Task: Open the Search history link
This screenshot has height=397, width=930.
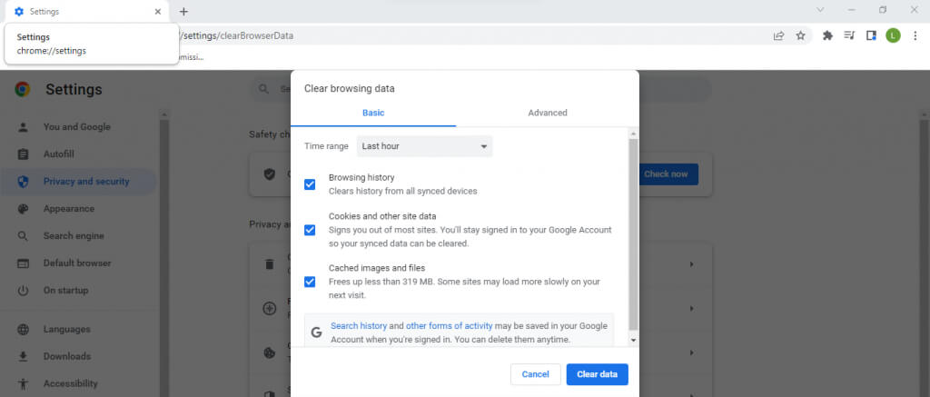Action: click(359, 325)
